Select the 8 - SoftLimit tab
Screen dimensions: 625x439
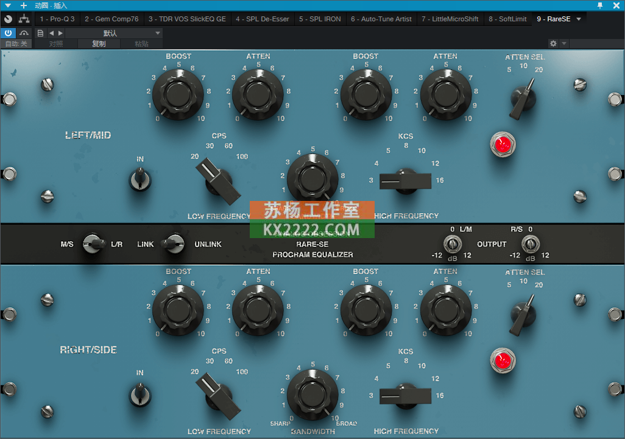507,19
